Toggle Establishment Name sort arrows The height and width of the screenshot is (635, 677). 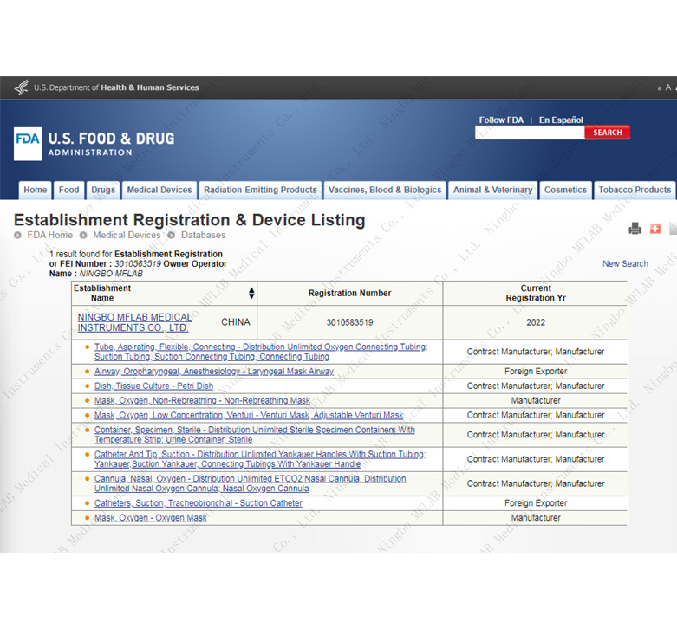point(251,294)
